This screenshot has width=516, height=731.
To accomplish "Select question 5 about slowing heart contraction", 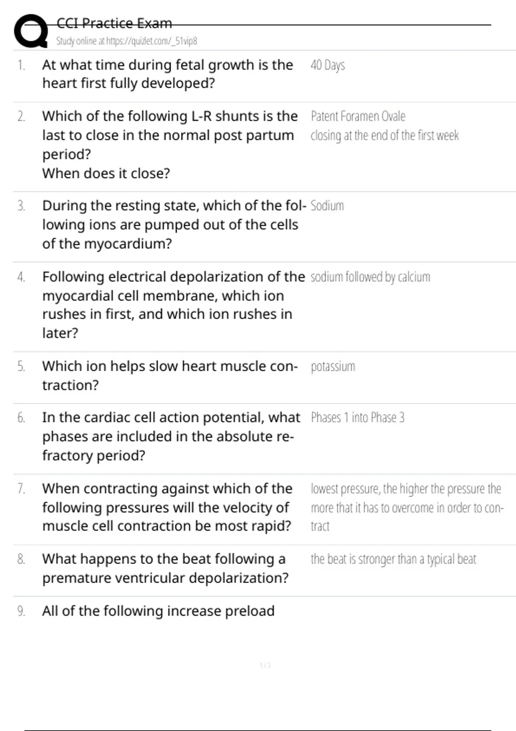I will [170, 375].
